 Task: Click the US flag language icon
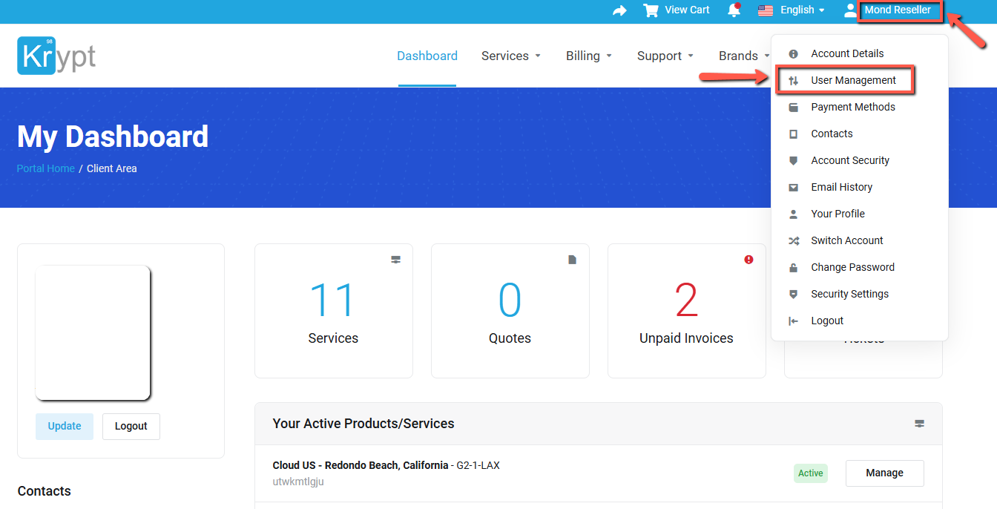(x=766, y=10)
